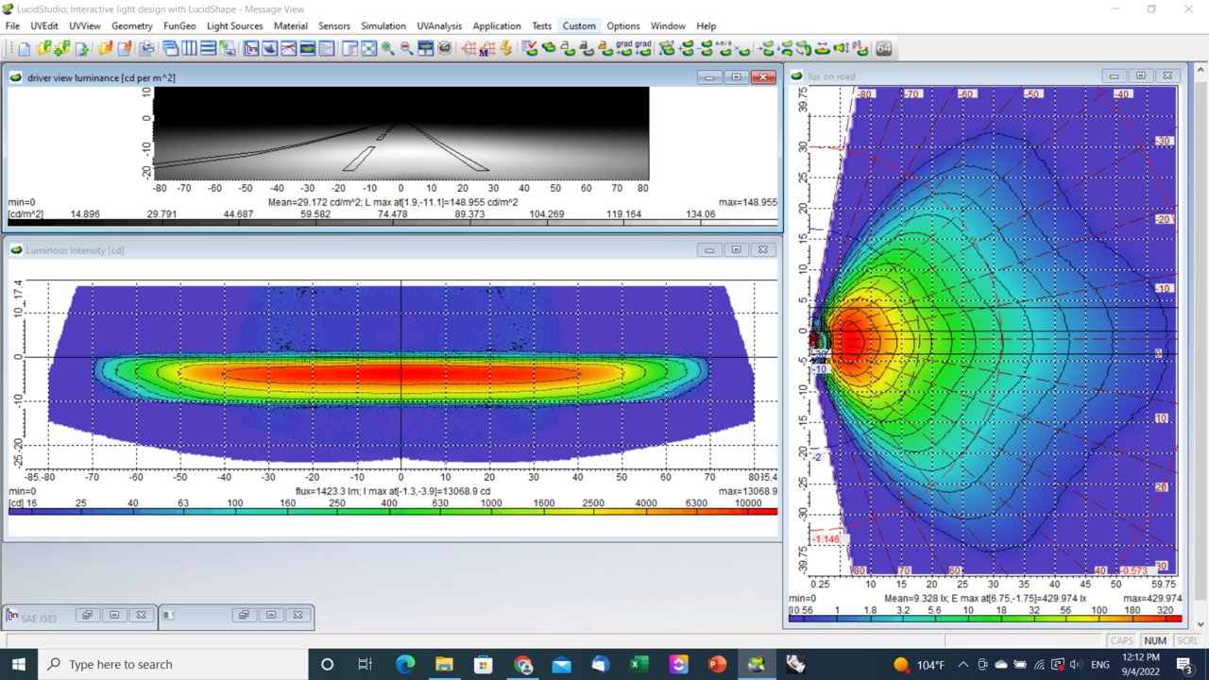1209x680 pixels.
Task: Open the Window menu
Action: pyautogui.click(x=668, y=25)
